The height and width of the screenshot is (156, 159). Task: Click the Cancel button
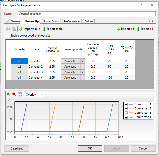[143, 148]
